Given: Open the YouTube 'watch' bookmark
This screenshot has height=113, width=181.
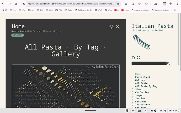Looking at the screenshot, I should [125, 10].
